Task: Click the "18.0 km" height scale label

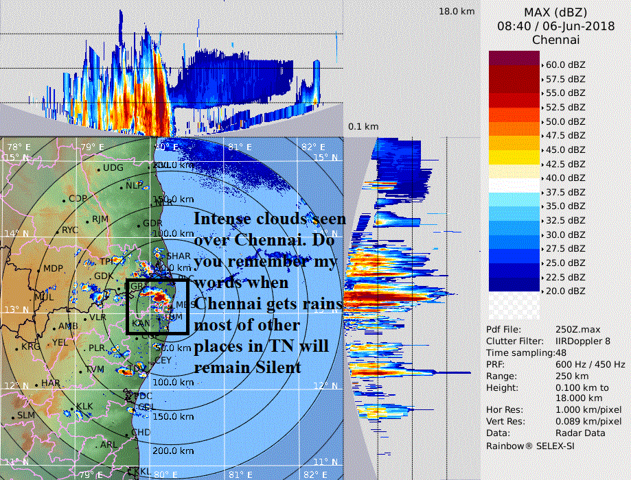Action: point(457,11)
